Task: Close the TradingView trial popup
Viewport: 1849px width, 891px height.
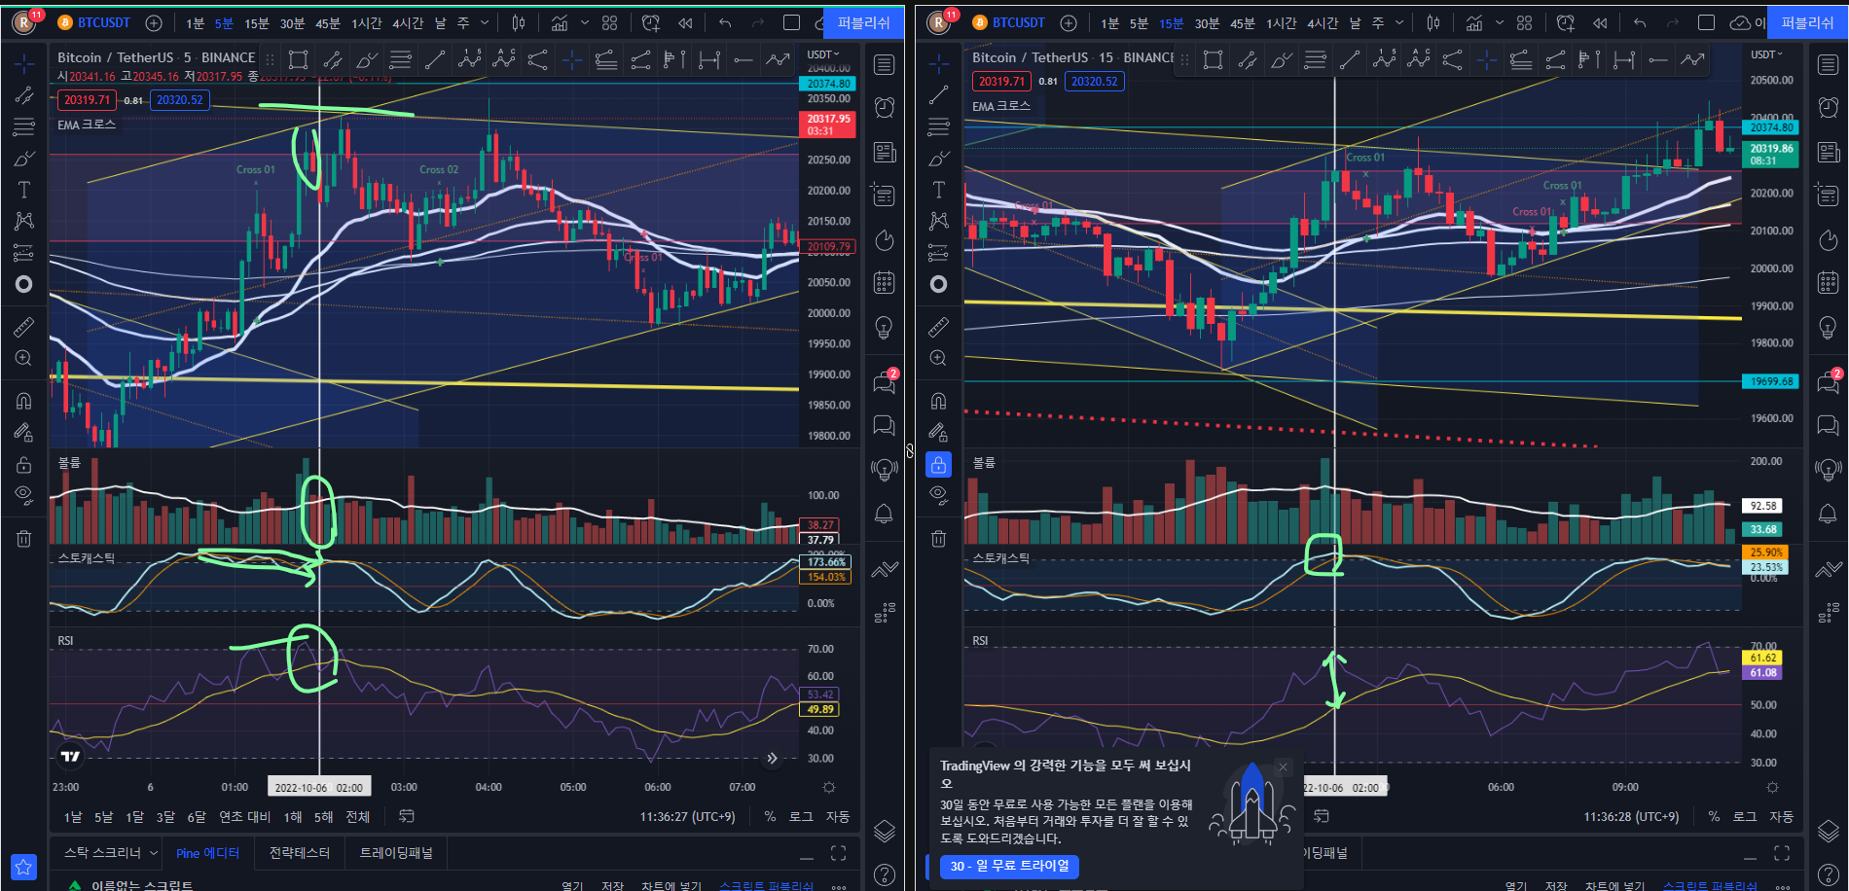Action: pos(1283,766)
